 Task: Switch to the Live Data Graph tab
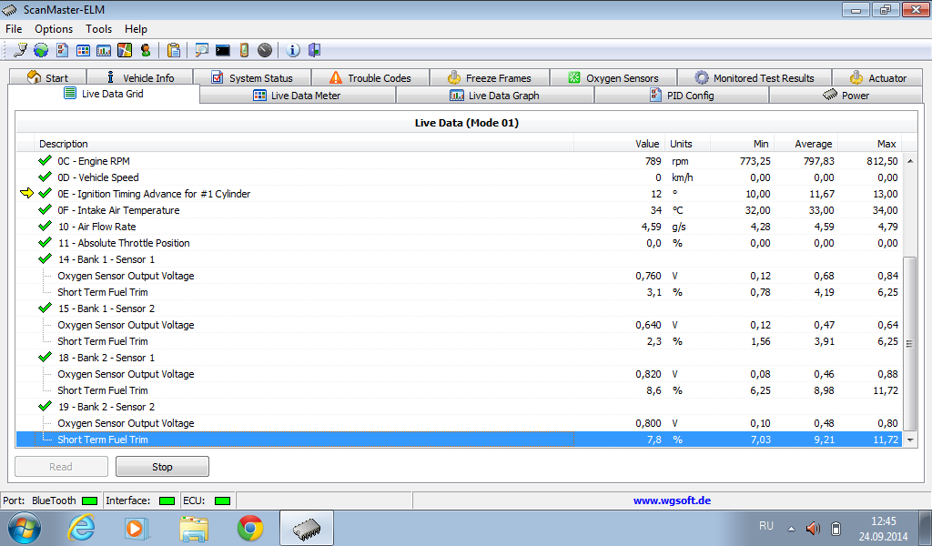494,96
